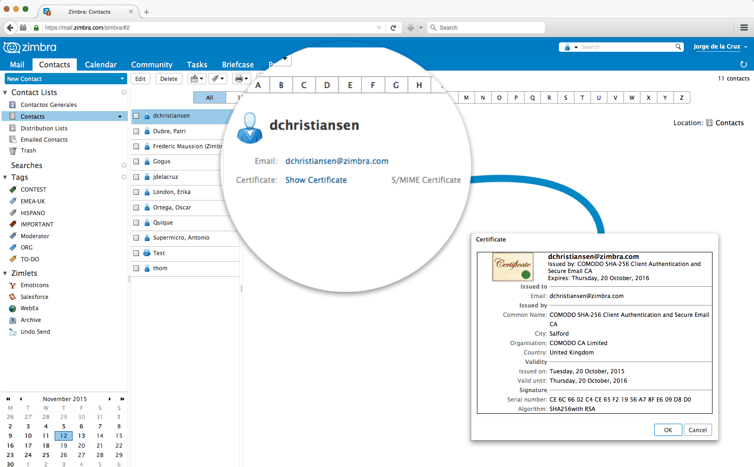Check the Gogus contact checkbox
The height and width of the screenshot is (467, 754).
[x=136, y=161]
